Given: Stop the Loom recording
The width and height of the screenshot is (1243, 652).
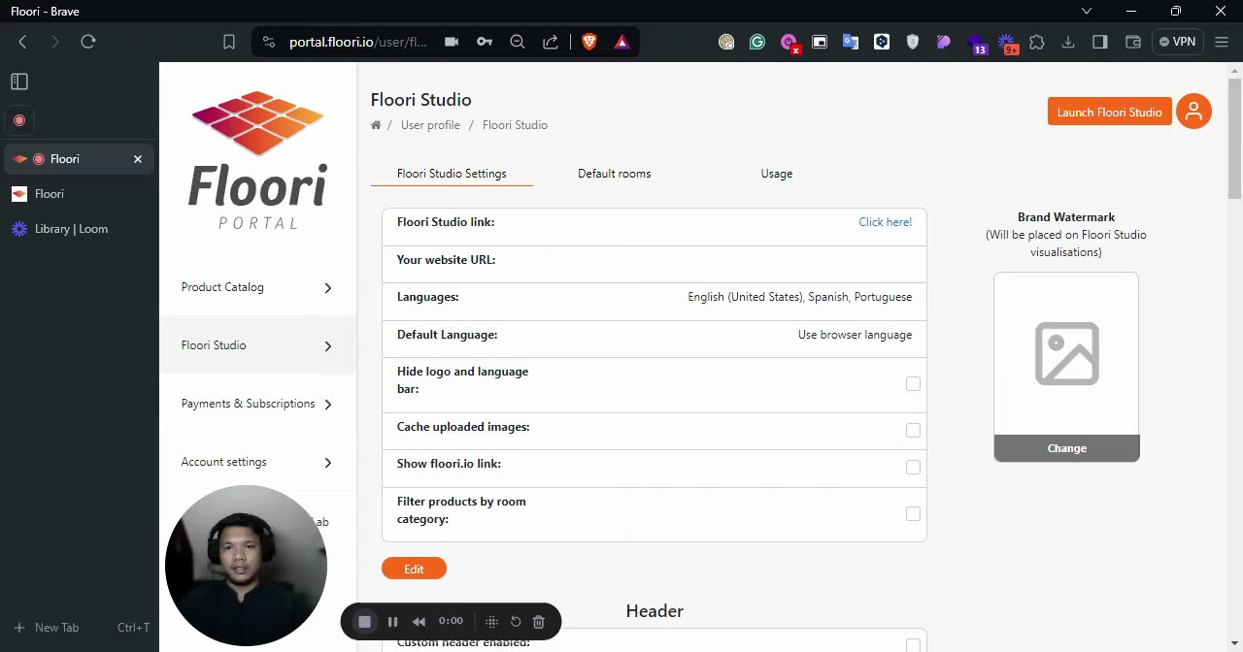Looking at the screenshot, I should 365,621.
